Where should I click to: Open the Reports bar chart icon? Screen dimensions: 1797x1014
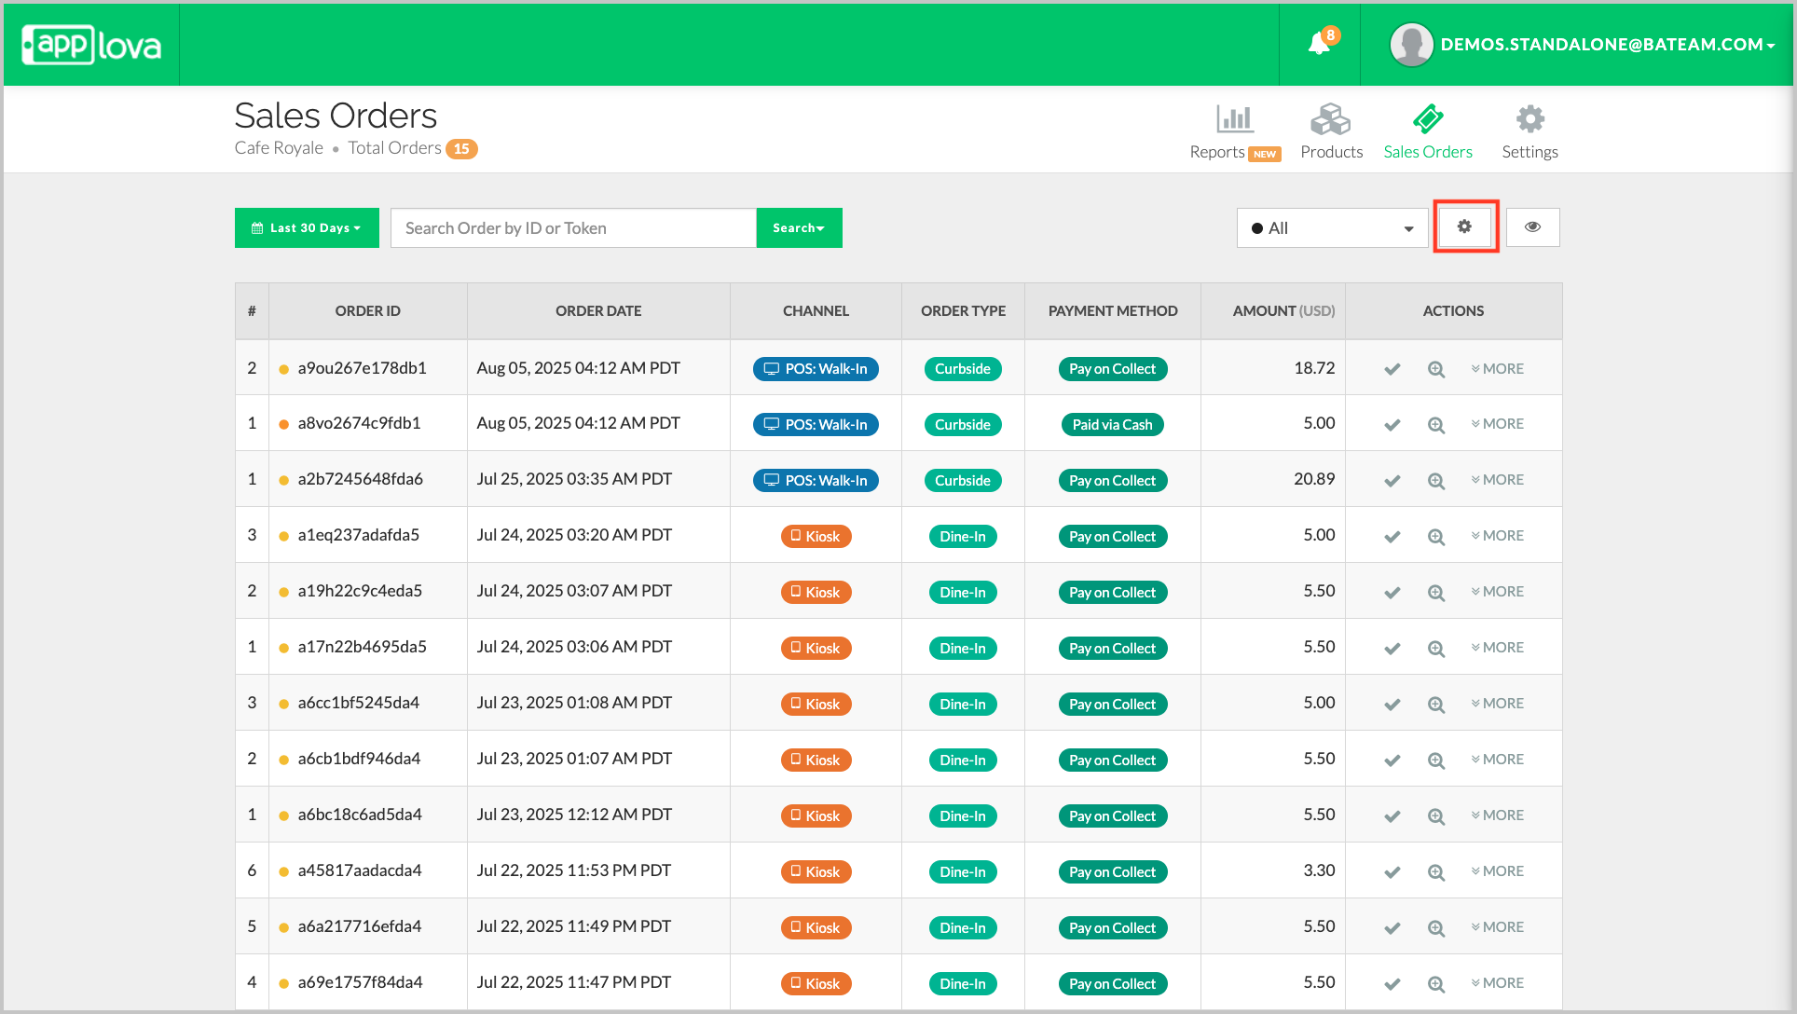pos(1234,119)
